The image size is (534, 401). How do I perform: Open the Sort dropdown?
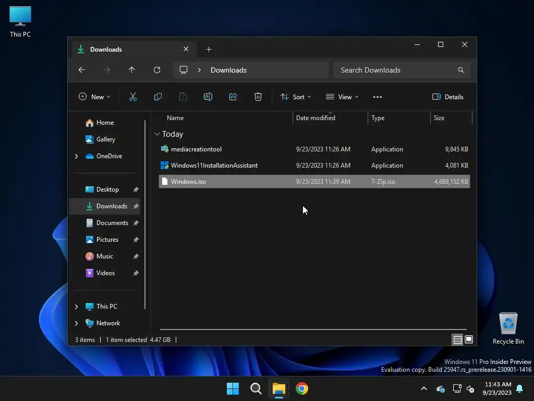(296, 97)
